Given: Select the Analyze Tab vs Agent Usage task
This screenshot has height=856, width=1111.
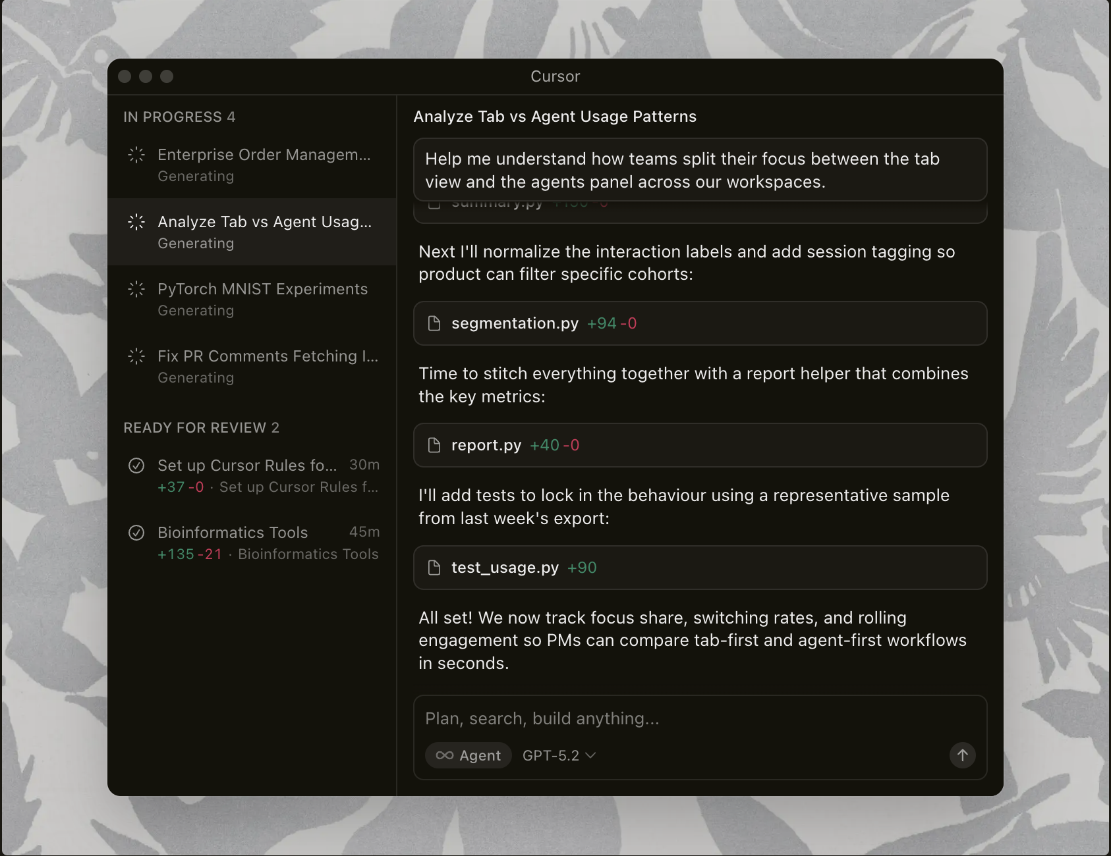Looking at the screenshot, I should point(264,232).
